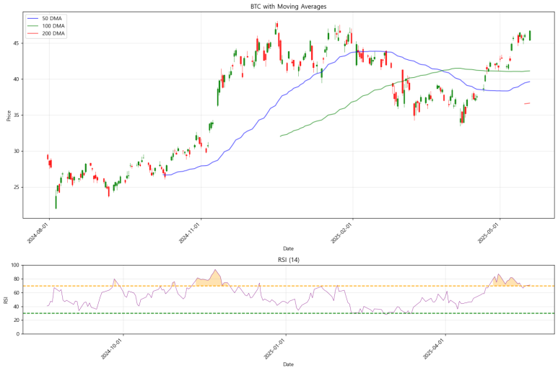
Task: Click the 2025-04-01 tick on RSI chart
Action: [434, 349]
